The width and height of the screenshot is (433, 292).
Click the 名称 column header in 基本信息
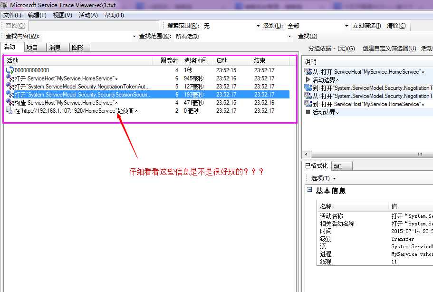[x=353, y=206]
